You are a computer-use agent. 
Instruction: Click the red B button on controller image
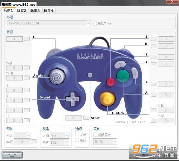coord(111,82)
